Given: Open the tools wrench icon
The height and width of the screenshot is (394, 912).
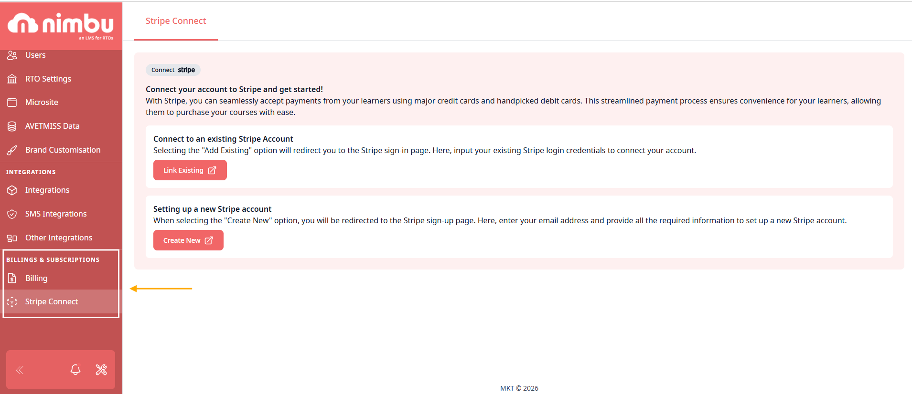Looking at the screenshot, I should coord(101,370).
